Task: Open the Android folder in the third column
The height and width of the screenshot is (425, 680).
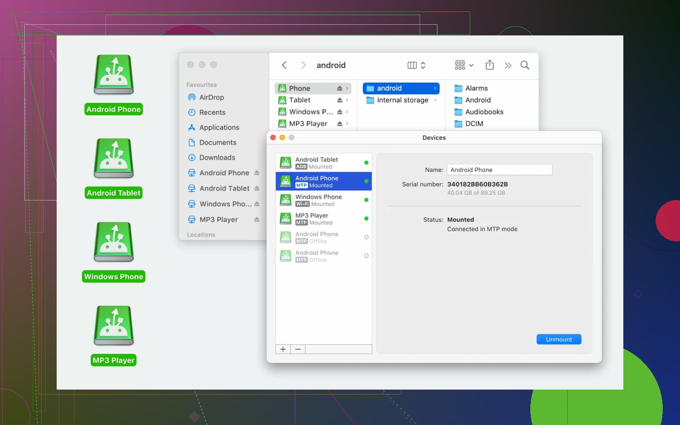Action: click(472, 100)
